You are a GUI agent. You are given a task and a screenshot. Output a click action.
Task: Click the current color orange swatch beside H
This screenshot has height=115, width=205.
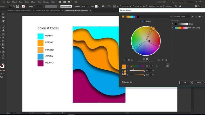click(x=124, y=67)
